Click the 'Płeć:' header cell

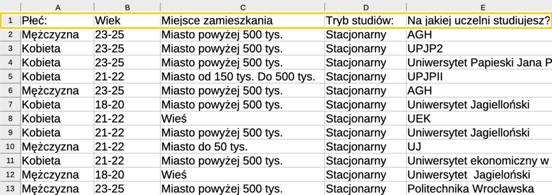click(57, 21)
